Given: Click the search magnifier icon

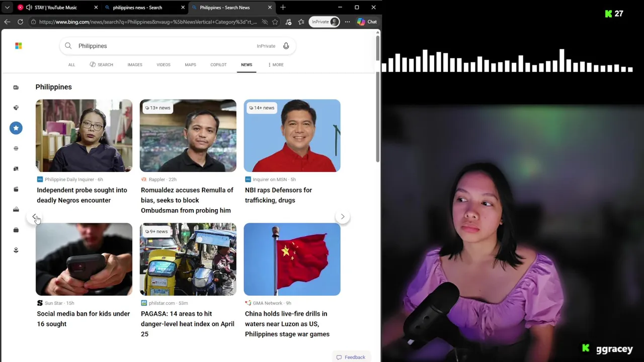Looking at the screenshot, I should coord(68,46).
